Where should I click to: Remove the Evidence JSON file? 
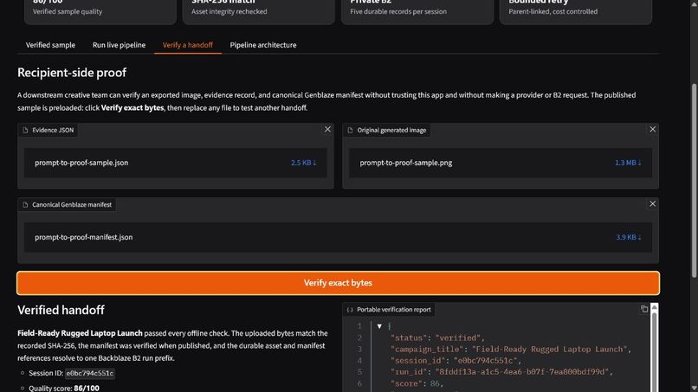327,129
